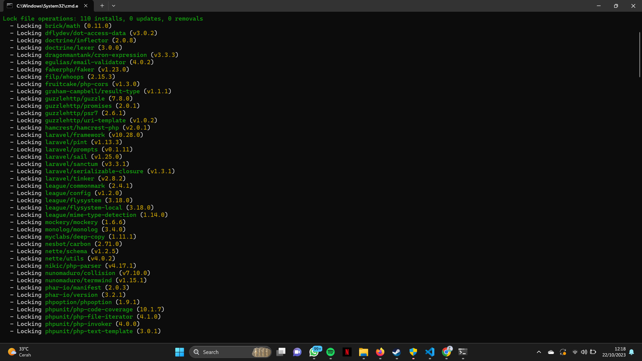Screen dimensions: 642x361
Task: Open Wi-Fi network settings icon
Action: [x=575, y=352]
